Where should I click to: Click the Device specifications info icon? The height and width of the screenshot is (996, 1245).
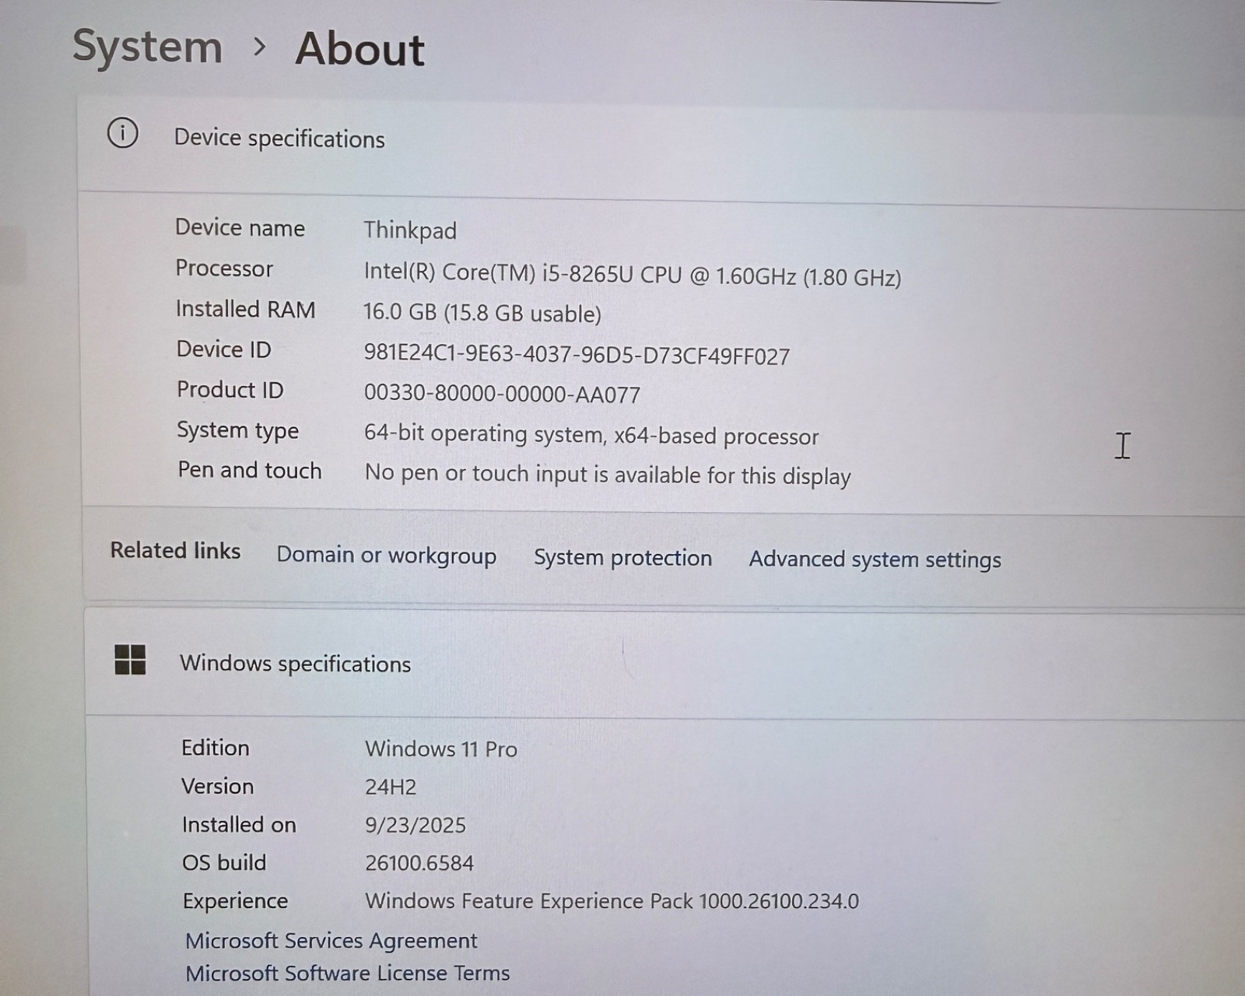(122, 133)
